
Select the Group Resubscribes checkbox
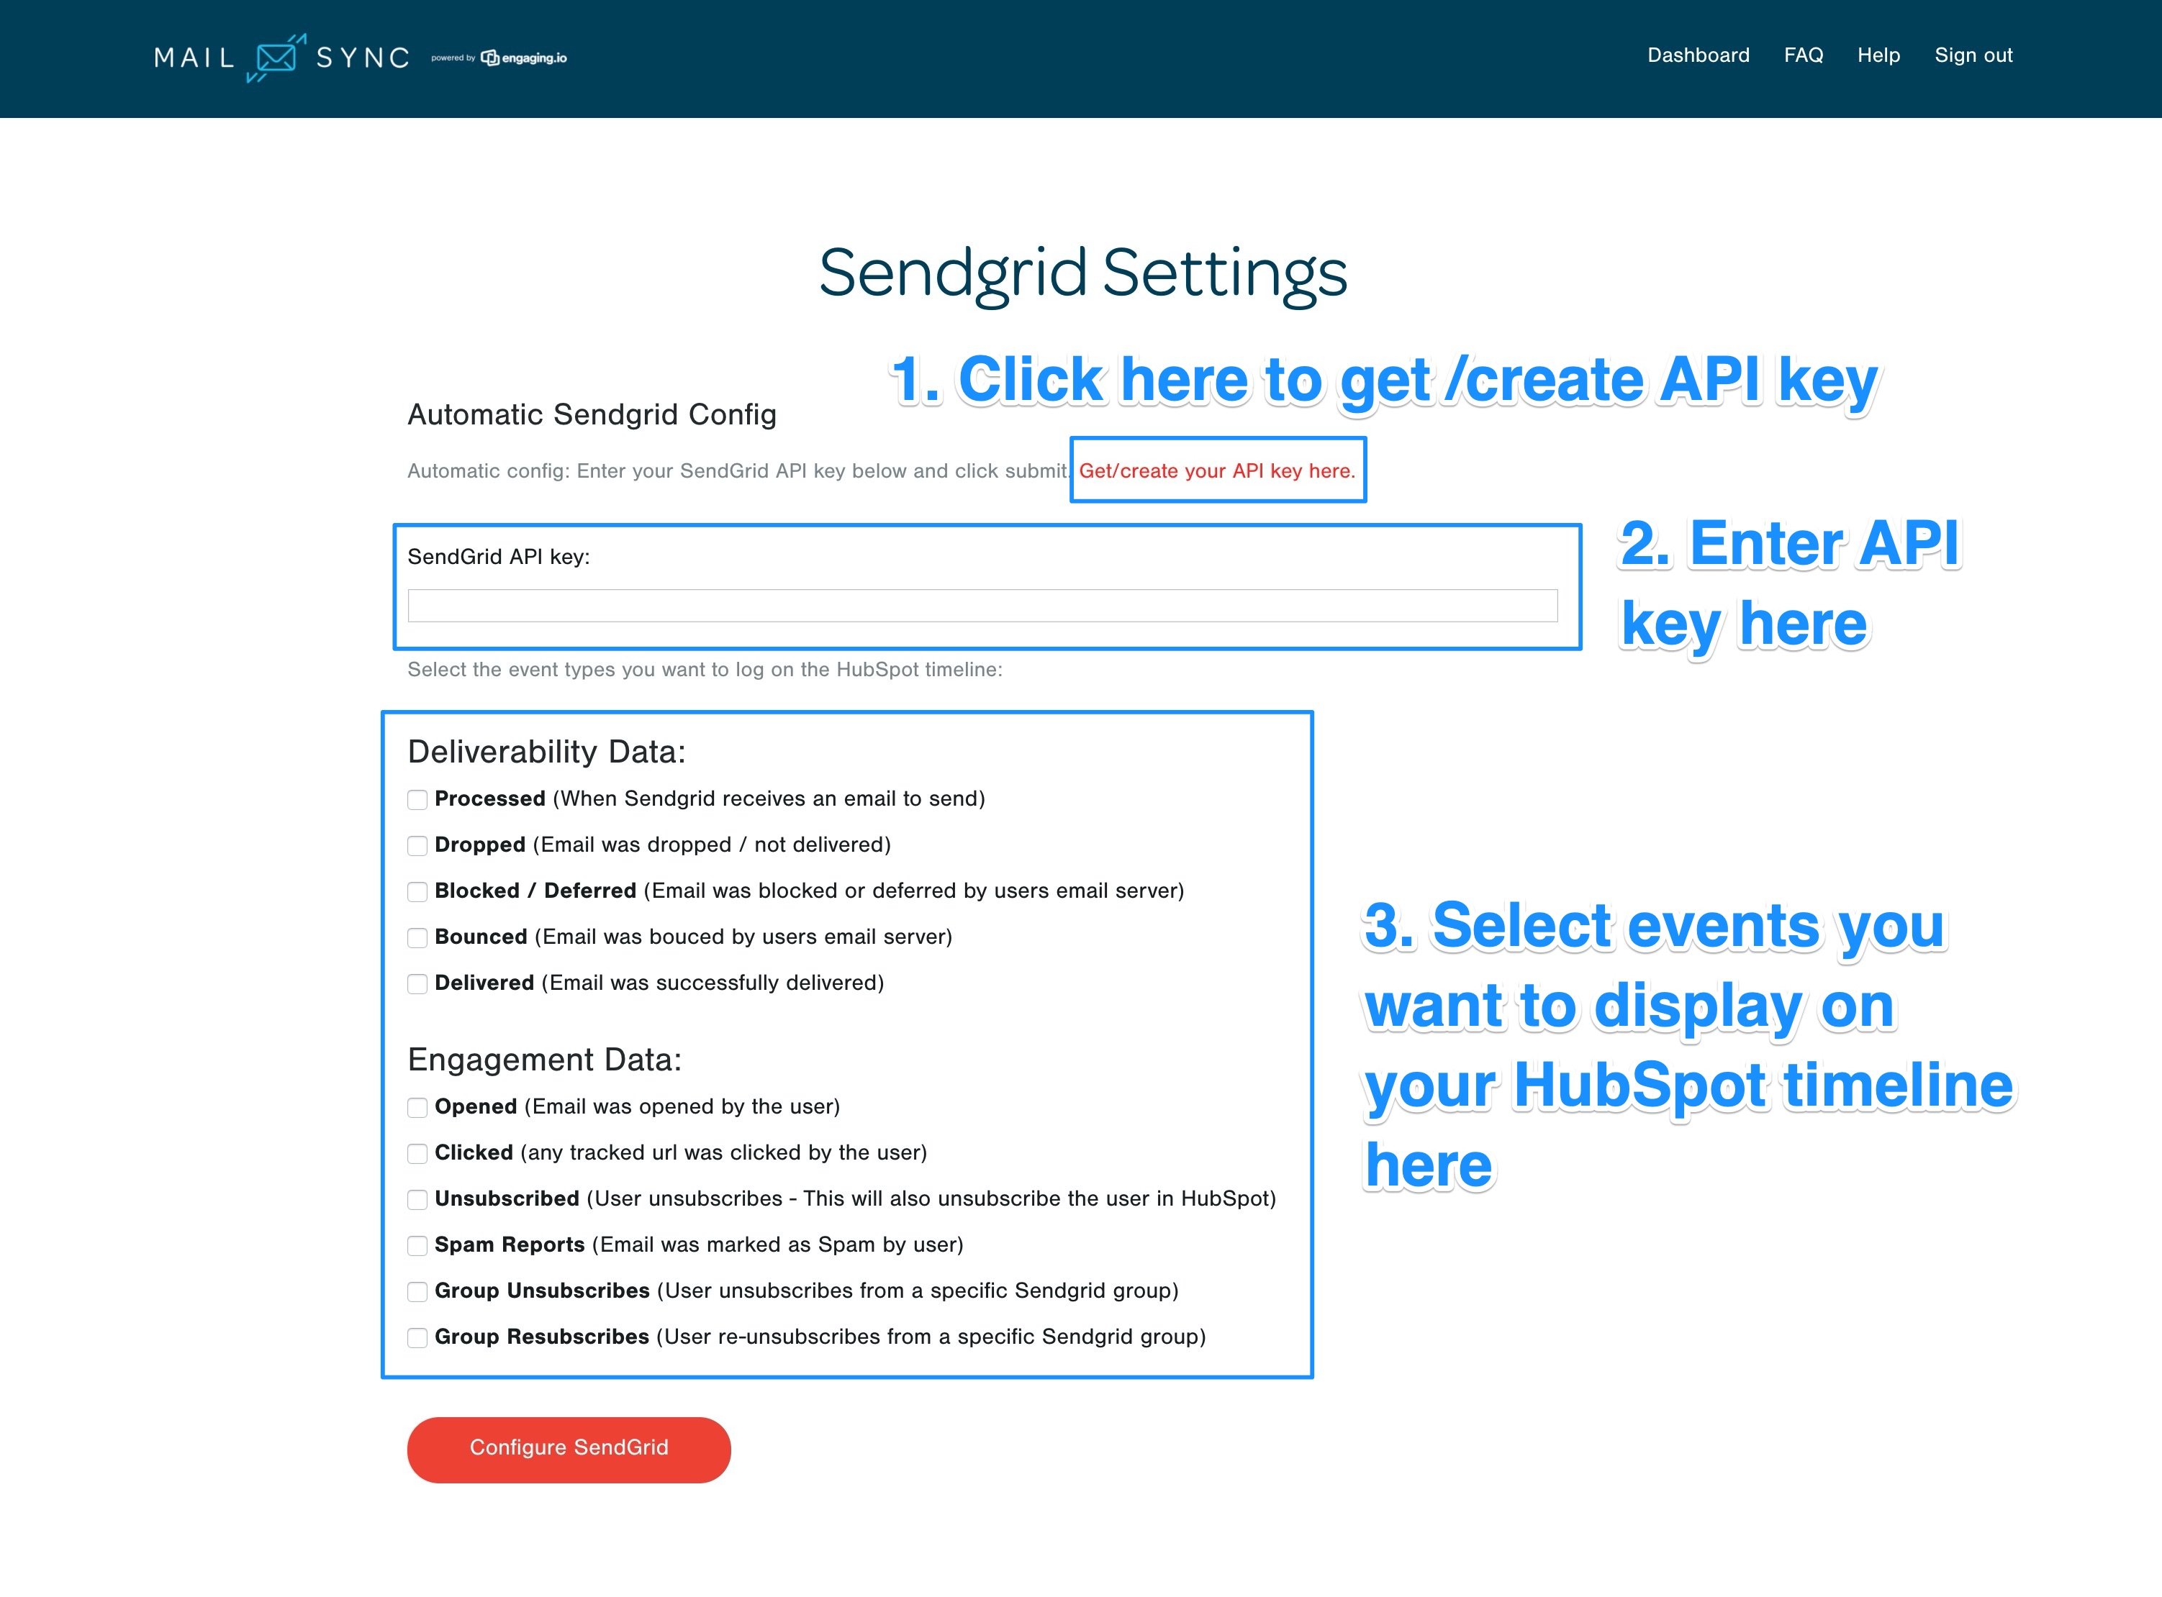(x=417, y=1338)
